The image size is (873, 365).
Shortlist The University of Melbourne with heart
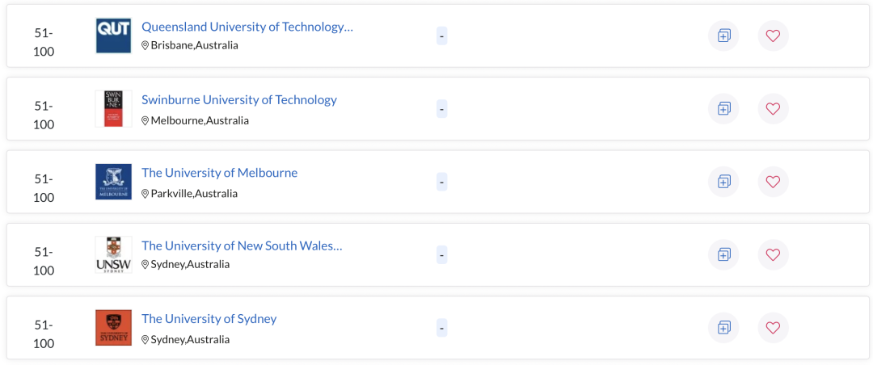pos(773,182)
